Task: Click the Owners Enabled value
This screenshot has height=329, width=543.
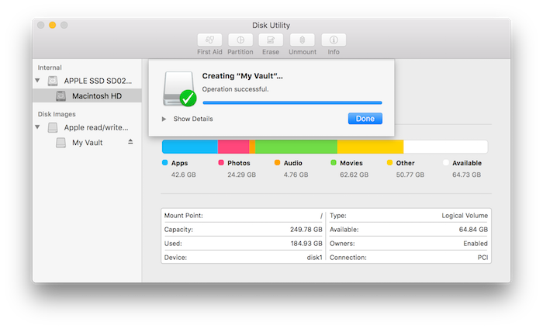Action: 475,244
